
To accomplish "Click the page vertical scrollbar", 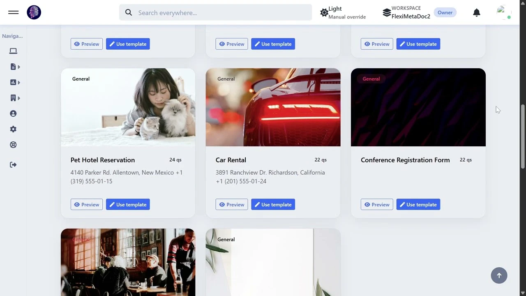I will [x=523, y=136].
